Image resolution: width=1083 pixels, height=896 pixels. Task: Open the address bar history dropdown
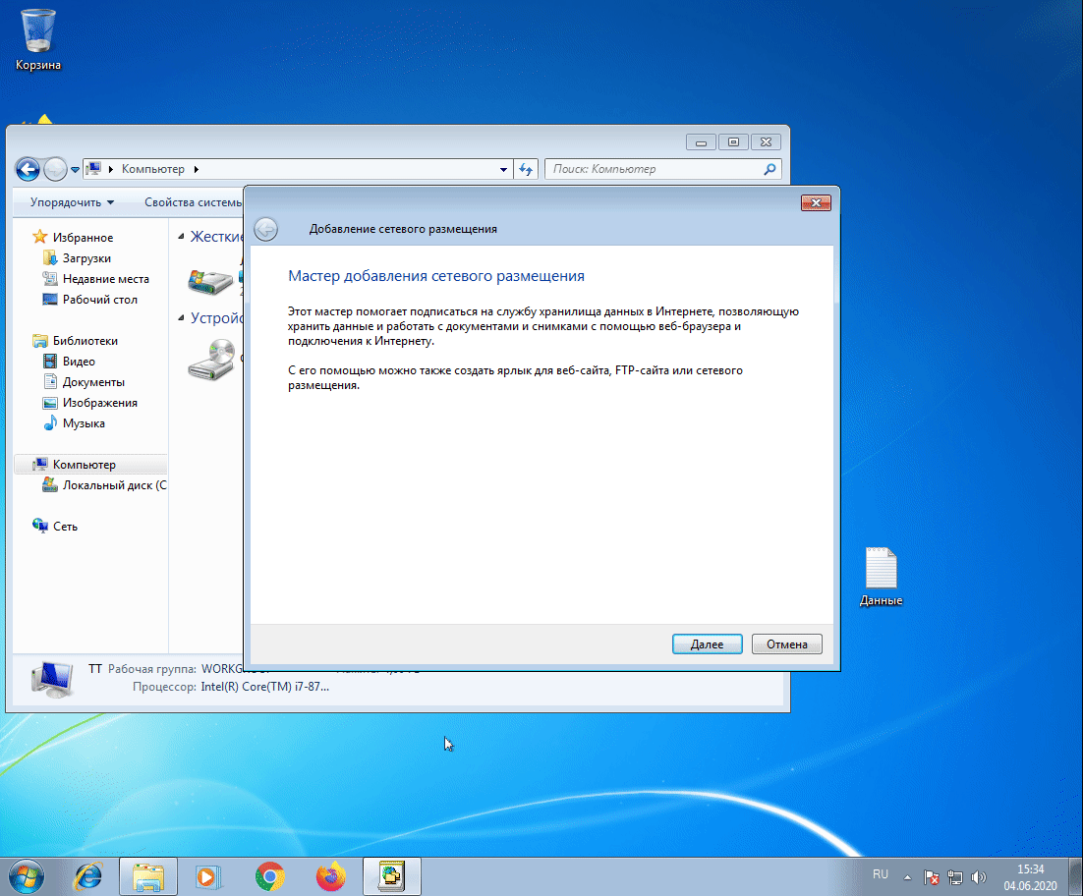coord(503,170)
